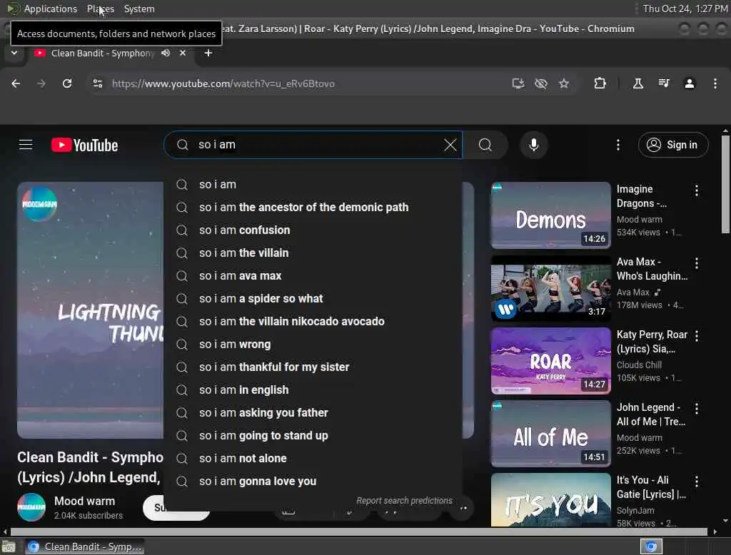Screen dimensions: 731x555
Task: Select suggestion "so i am a spider so what"
Action: (313, 299)
